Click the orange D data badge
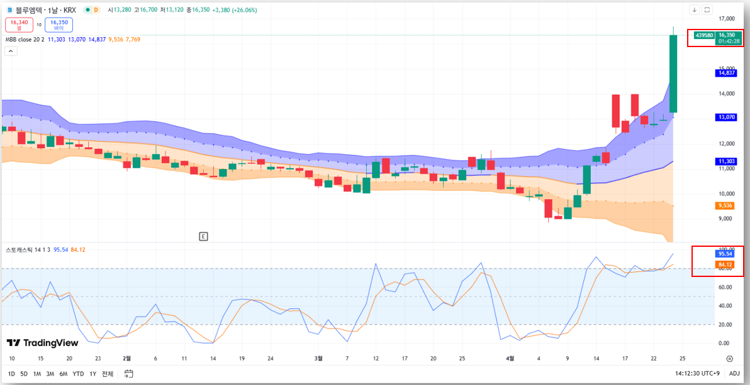The image size is (750, 385). coord(96,10)
